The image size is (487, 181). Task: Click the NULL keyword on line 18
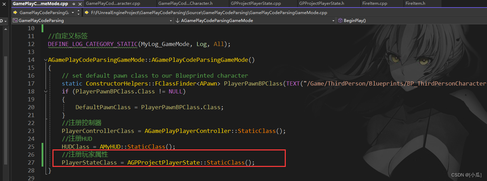(176, 91)
